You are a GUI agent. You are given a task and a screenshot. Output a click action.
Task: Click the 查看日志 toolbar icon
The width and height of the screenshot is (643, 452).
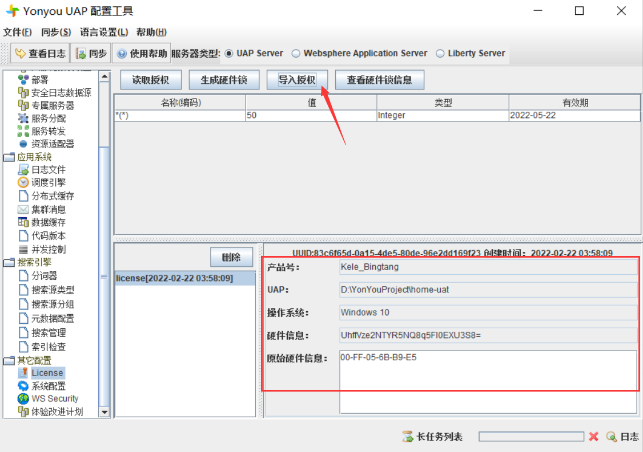(x=20, y=54)
